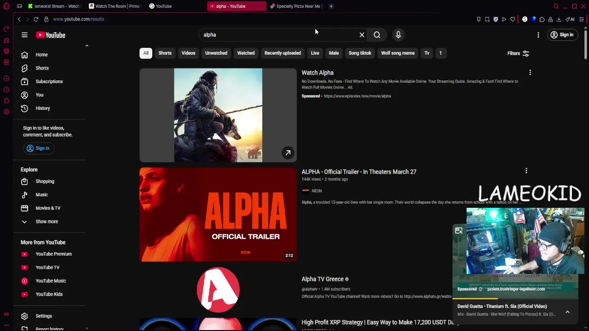Image resolution: width=589 pixels, height=331 pixels.
Task: Open the search Filters panel
Action: 518,53
